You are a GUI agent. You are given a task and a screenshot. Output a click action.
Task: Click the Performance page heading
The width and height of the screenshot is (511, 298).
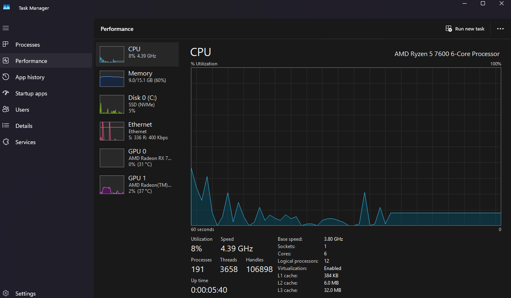(x=117, y=29)
